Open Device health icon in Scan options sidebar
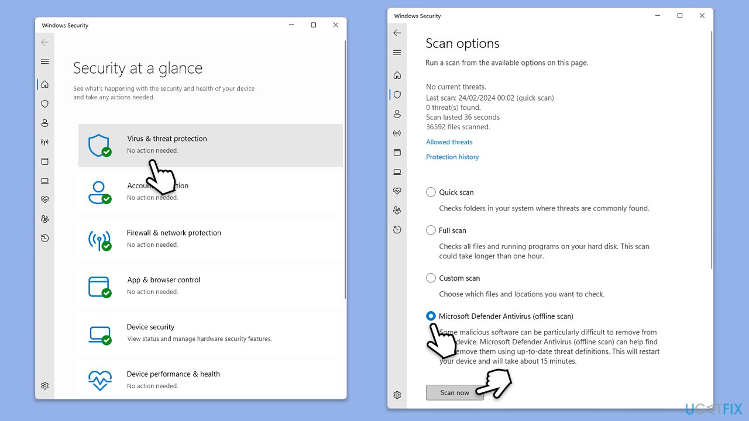This screenshot has height=421, width=749. (x=397, y=191)
